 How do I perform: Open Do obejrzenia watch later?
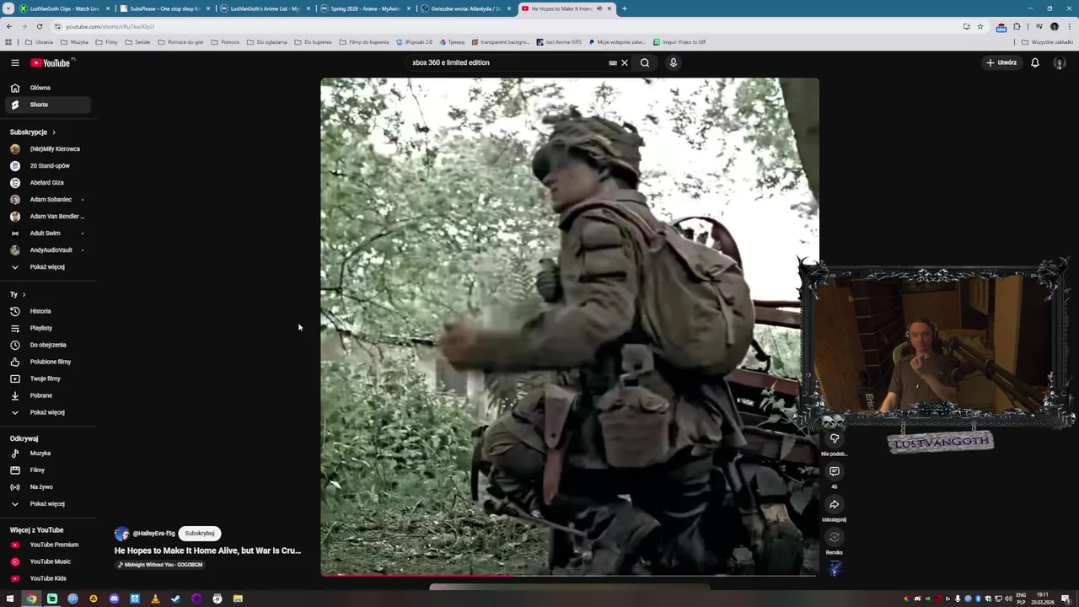(x=46, y=345)
